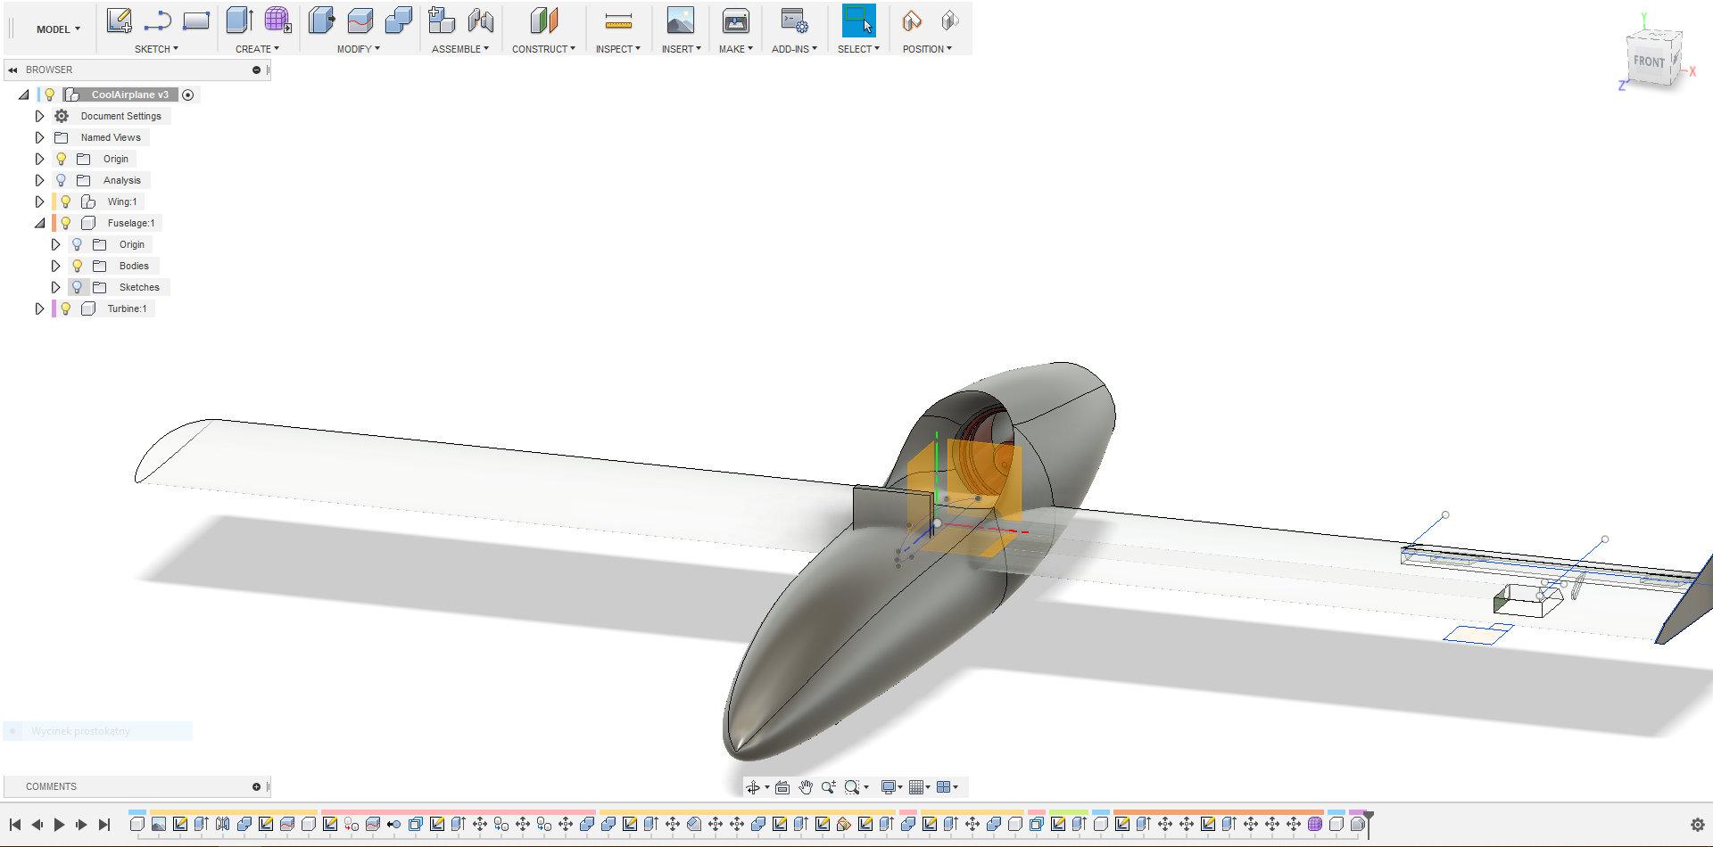Screen dimensions: 1713x847
Task: Step back one timeline feature
Action: [x=37, y=825]
